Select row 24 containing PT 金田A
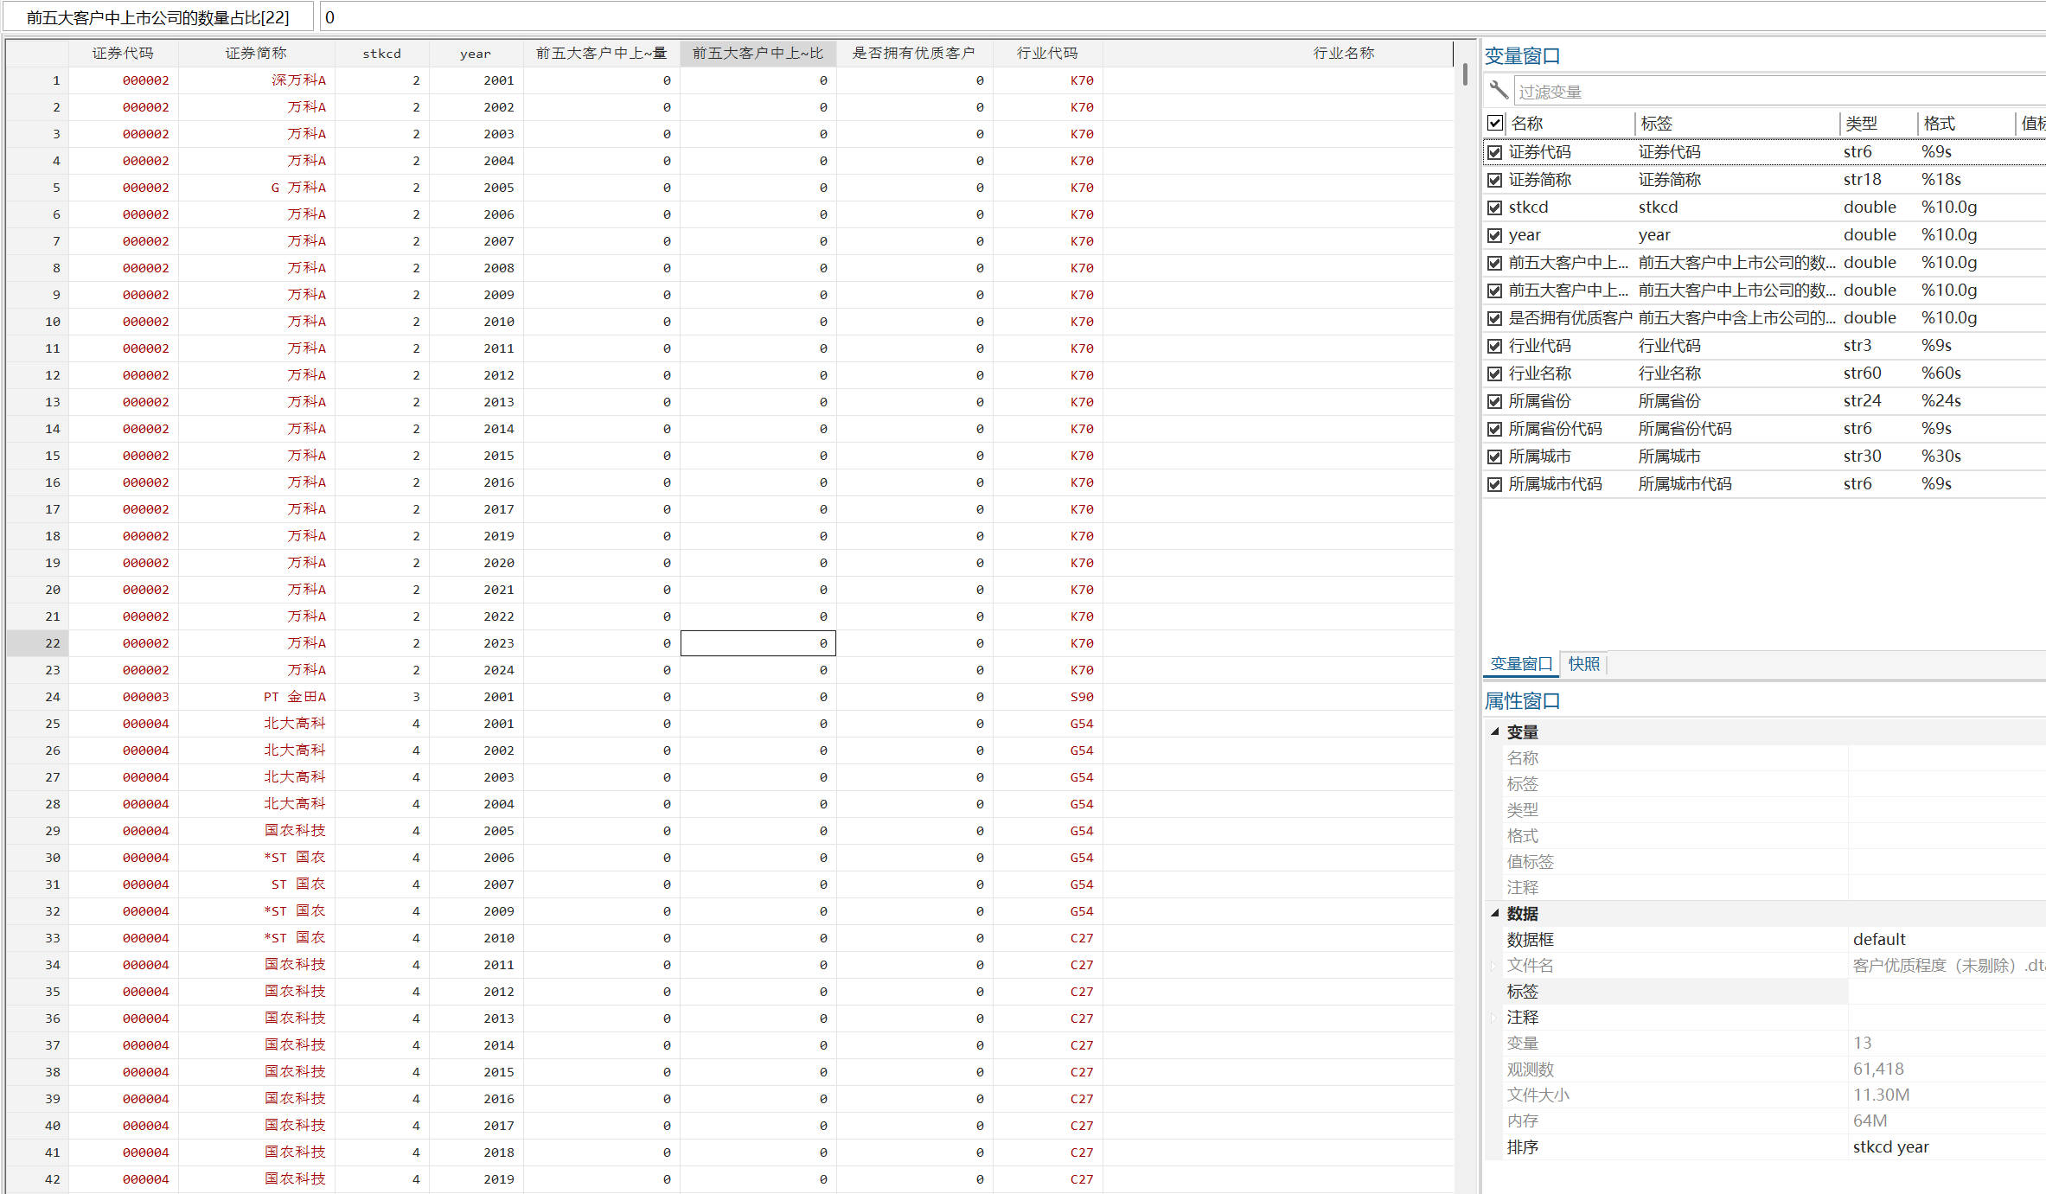Image resolution: width=2046 pixels, height=1194 pixels. pyautogui.click(x=53, y=697)
